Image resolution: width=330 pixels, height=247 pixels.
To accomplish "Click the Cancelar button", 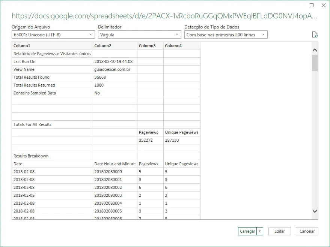I will 307,231.
